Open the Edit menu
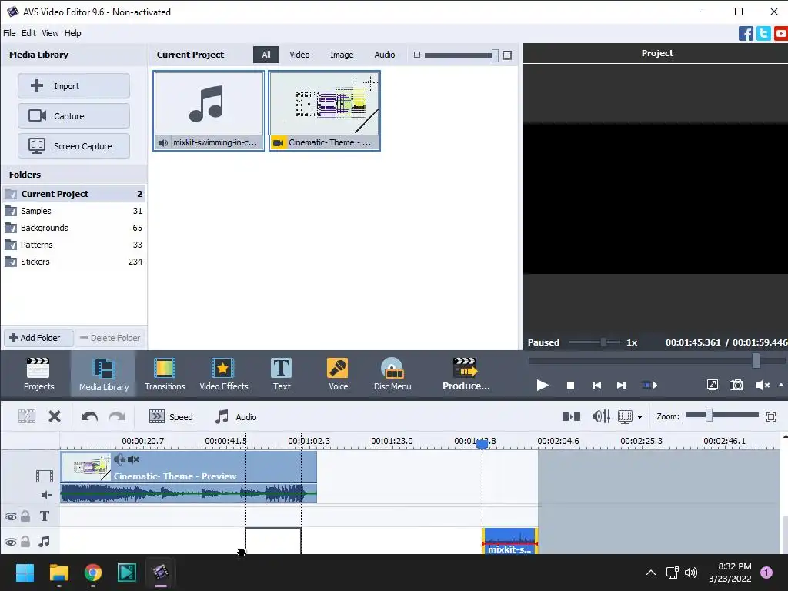The width and height of the screenshot is (788, 591). pyautogui.click(x=28, y=33)
